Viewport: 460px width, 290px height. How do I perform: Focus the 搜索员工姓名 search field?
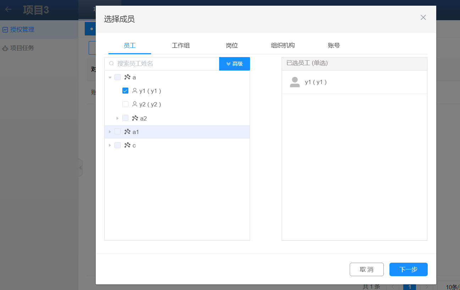point(167,64)
